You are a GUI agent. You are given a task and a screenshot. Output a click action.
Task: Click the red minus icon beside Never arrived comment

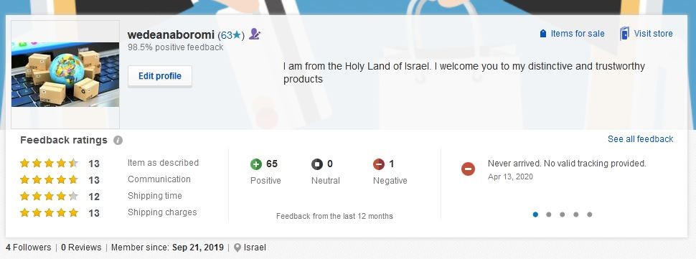[x=468, y=169]
